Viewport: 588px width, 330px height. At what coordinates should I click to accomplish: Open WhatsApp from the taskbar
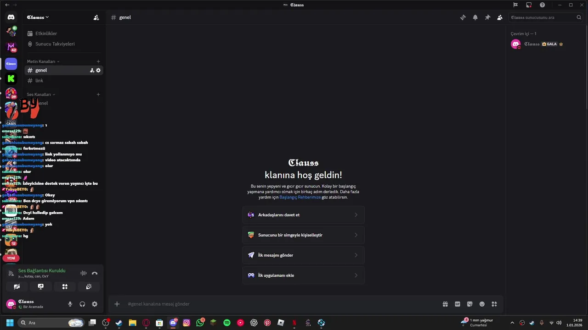tap(200, 323)
